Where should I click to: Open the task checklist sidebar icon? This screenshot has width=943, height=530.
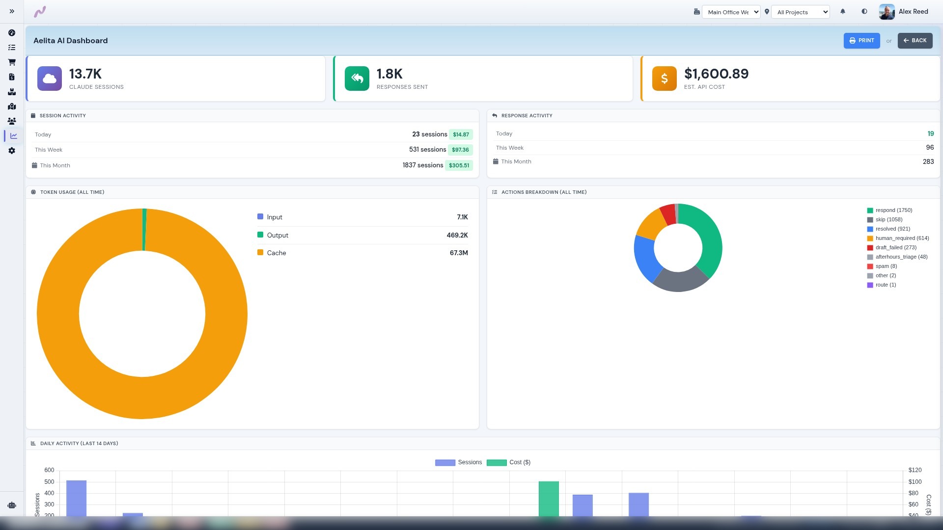tap(12, 48)
